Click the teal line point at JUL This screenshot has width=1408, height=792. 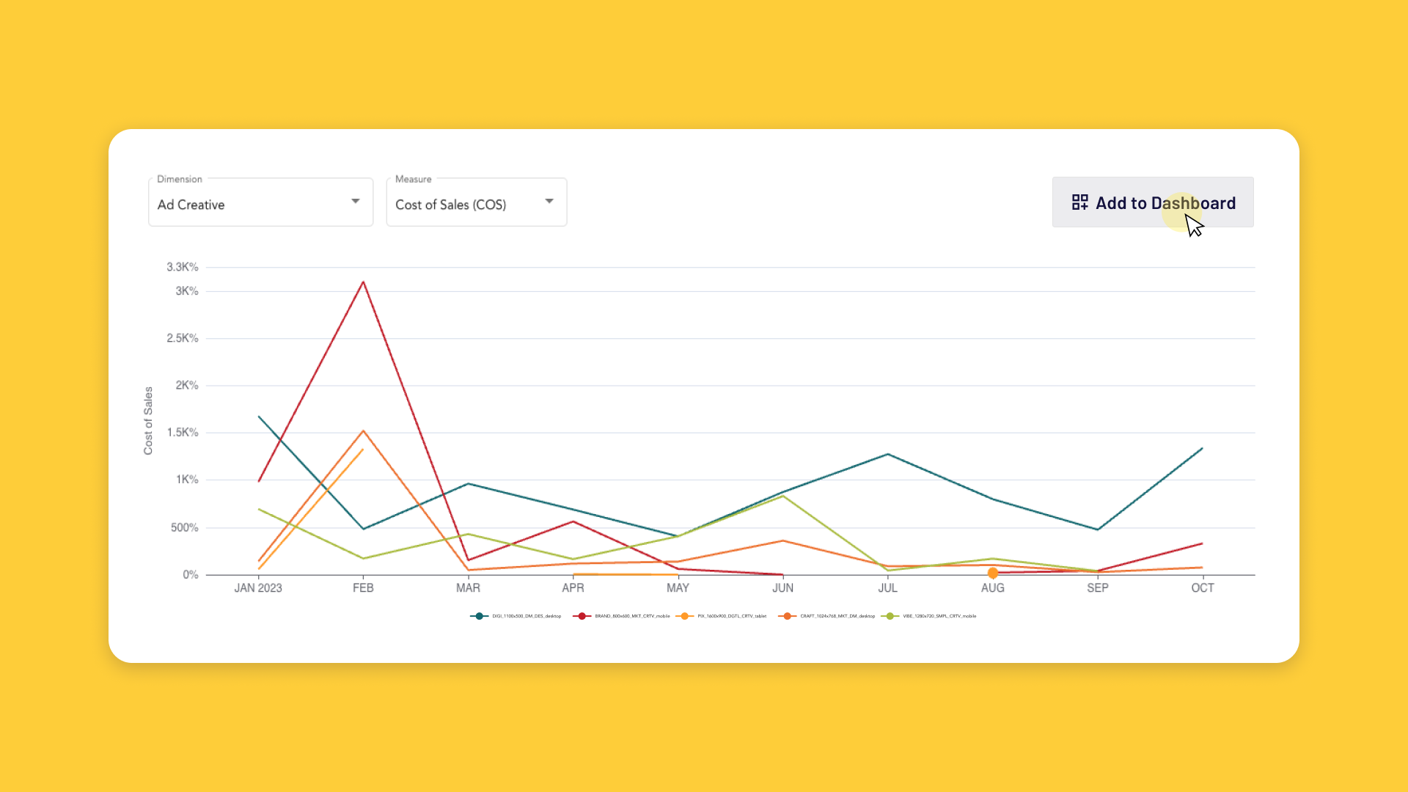coord(888,454)
